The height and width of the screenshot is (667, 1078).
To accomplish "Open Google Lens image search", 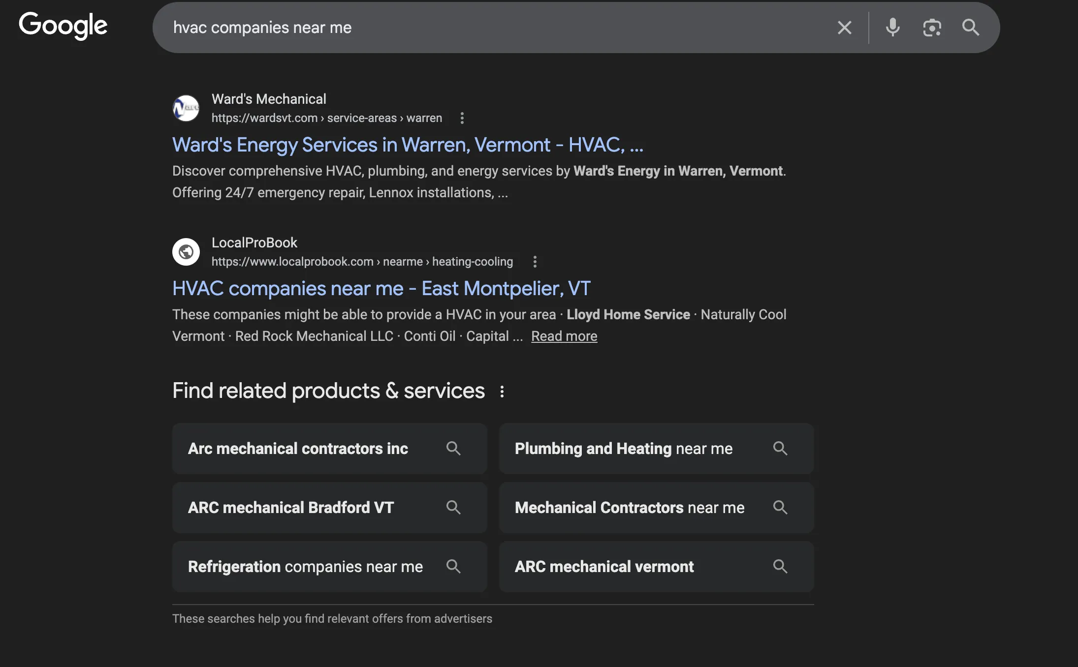I will pyautogui.click(x=932, y=28).
